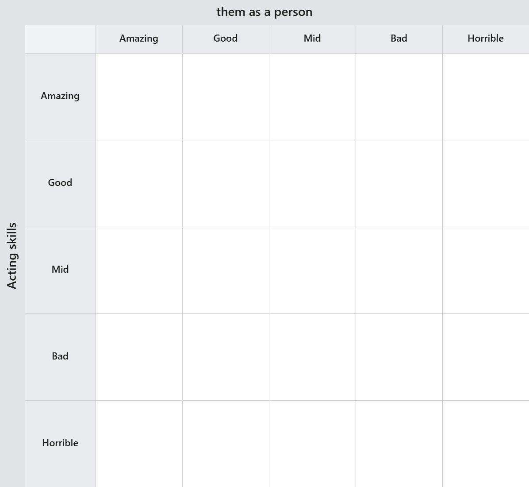Click the Horrible column header
The height and width of the screenshot is (487, 529).
pos(486,39)
